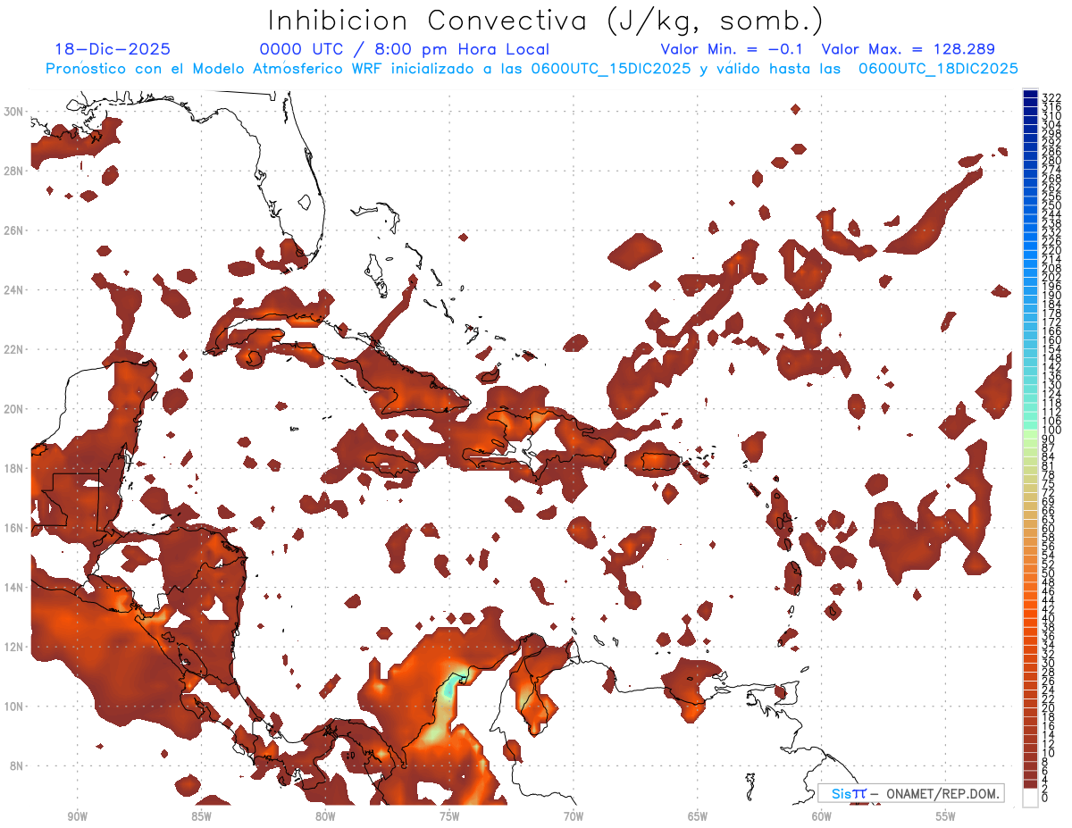Click the colorbar value '250'
This screenshot has height=828, width=1072.
click(x=1051, y=205)
